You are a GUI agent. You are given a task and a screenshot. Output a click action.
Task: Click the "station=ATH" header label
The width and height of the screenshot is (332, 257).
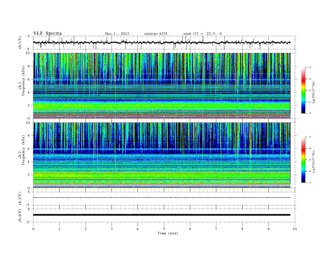click(156, 34)
